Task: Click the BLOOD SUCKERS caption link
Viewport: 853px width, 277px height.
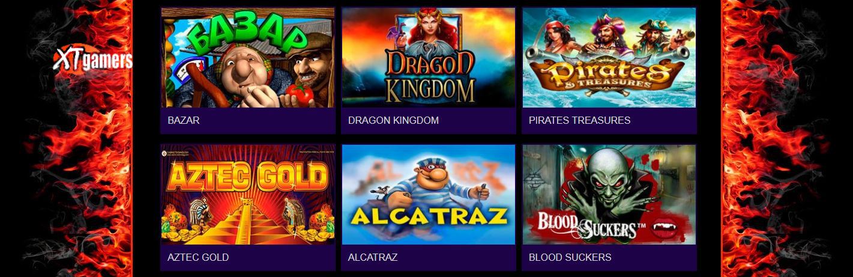Action: 570,257
